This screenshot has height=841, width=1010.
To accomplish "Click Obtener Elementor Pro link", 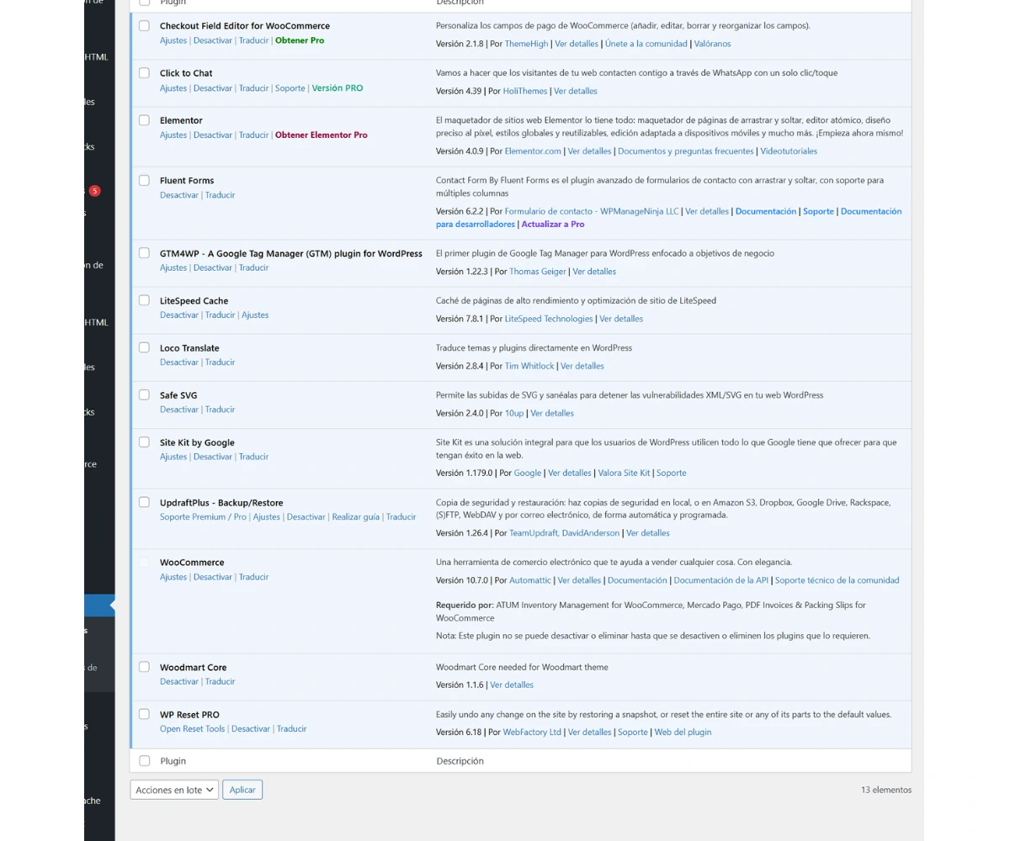I will click(x=322, y=135).
